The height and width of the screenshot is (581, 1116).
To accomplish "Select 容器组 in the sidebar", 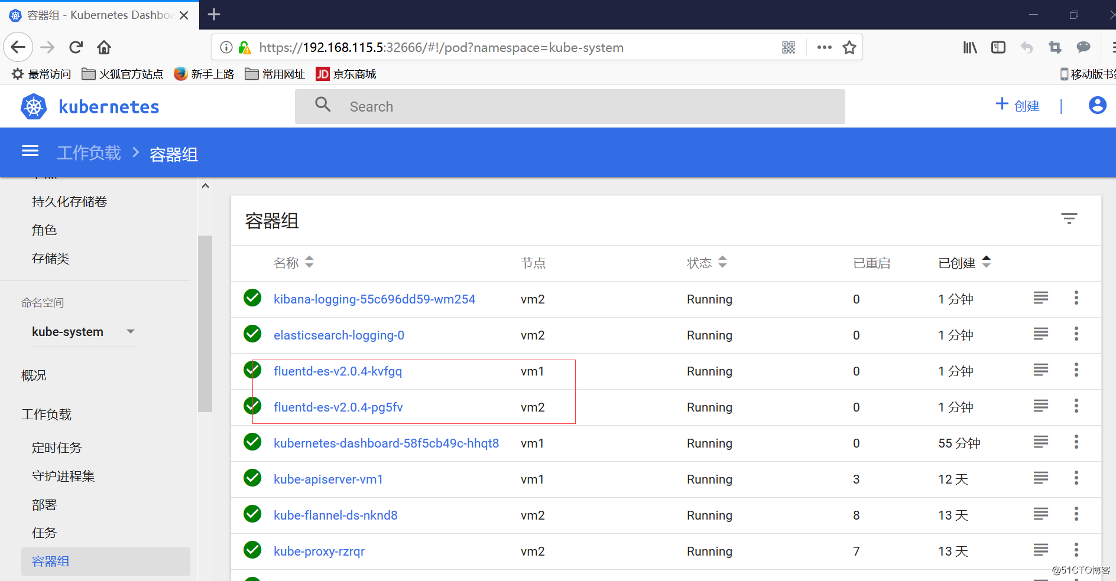I will pyautogui.click(x=106, y=562).
